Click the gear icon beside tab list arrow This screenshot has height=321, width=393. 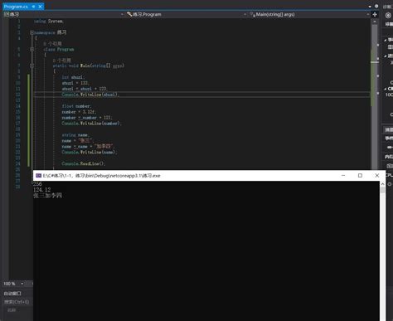click(376, 6)
